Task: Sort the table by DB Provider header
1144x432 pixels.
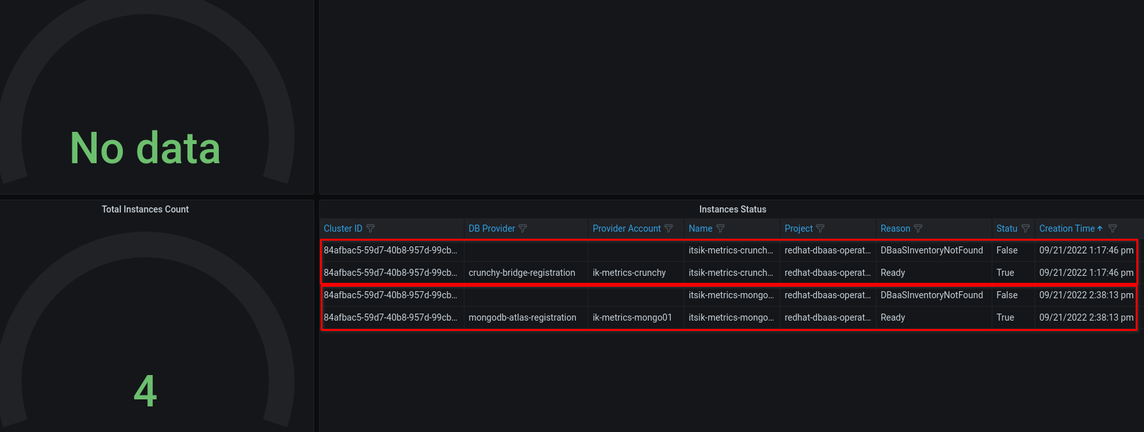Action: tap(491, 228)
